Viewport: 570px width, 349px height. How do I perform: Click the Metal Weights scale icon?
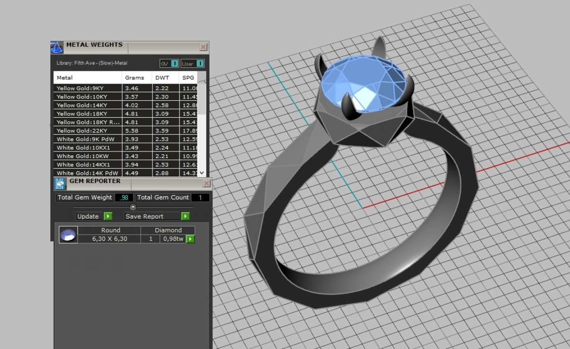click(x=57, y=47)
